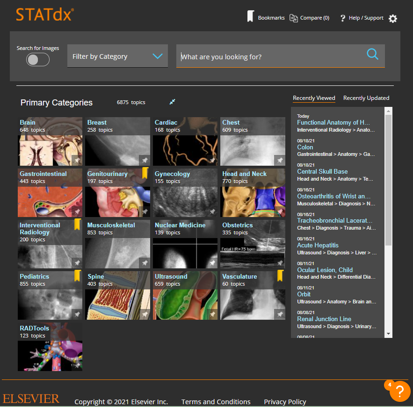The width and height of the screenshot is (413, 407).
Task: Open the Orbit recent topic
Action: (304, 295)
